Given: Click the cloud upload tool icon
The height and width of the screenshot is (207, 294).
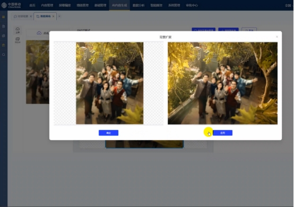Looking at the screenshot, I should (x=18, y=30).
